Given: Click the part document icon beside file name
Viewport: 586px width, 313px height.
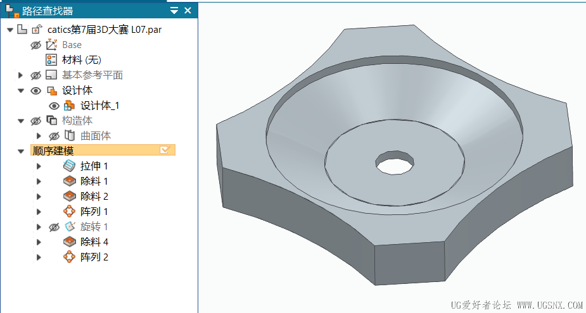Looking at the screenshot, I should tap(22, 30).
